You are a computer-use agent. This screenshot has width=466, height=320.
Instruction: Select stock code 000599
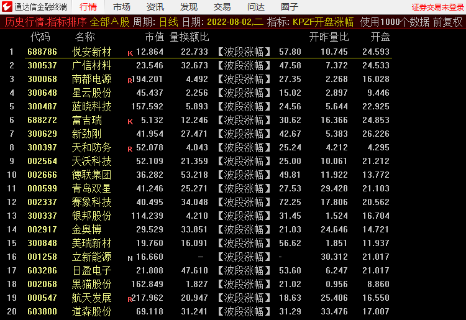pos(42,188)
